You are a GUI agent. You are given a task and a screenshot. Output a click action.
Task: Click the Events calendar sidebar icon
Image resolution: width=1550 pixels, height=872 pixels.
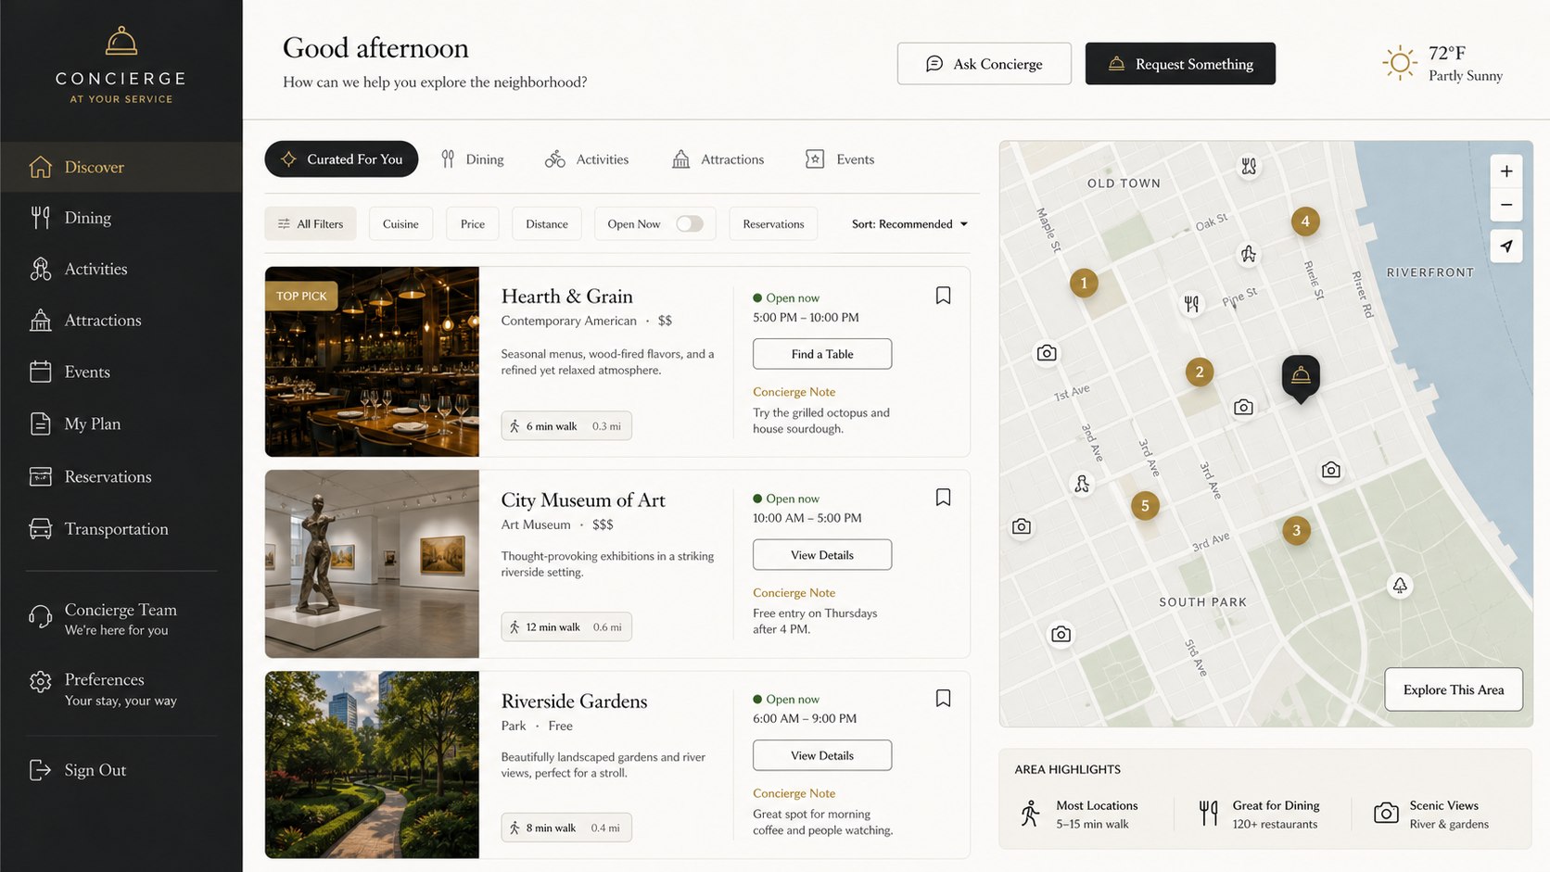pos(40,372)
